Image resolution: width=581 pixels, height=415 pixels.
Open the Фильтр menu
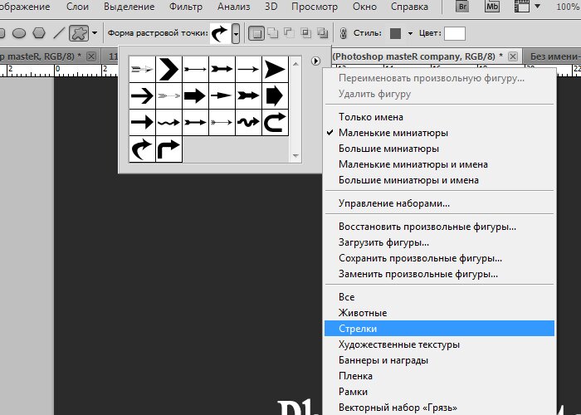pyautogui.click(x=185, y=7)
